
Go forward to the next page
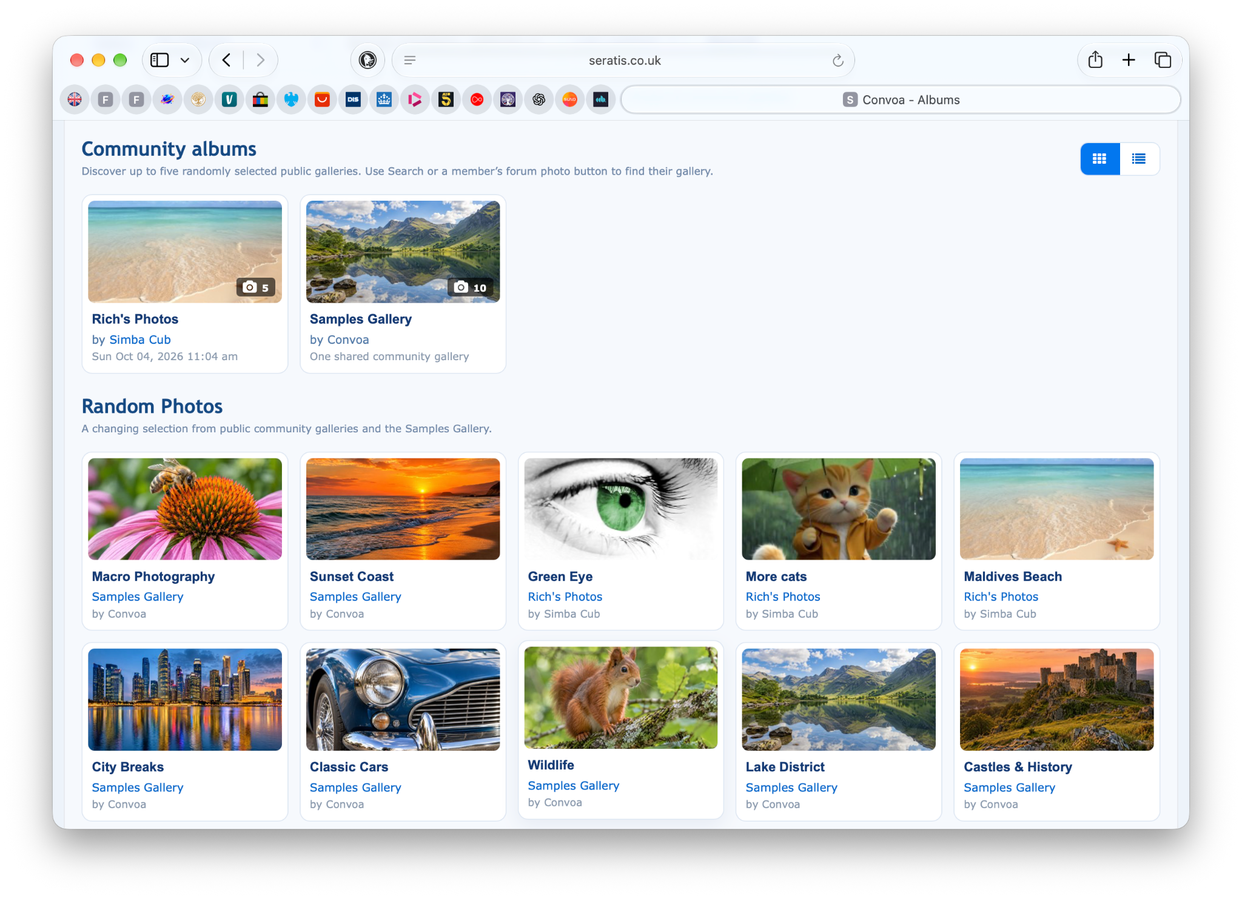(261, 60)
